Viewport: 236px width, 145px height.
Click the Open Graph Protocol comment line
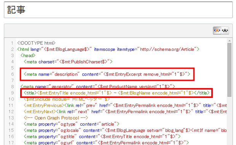(56, 118)
